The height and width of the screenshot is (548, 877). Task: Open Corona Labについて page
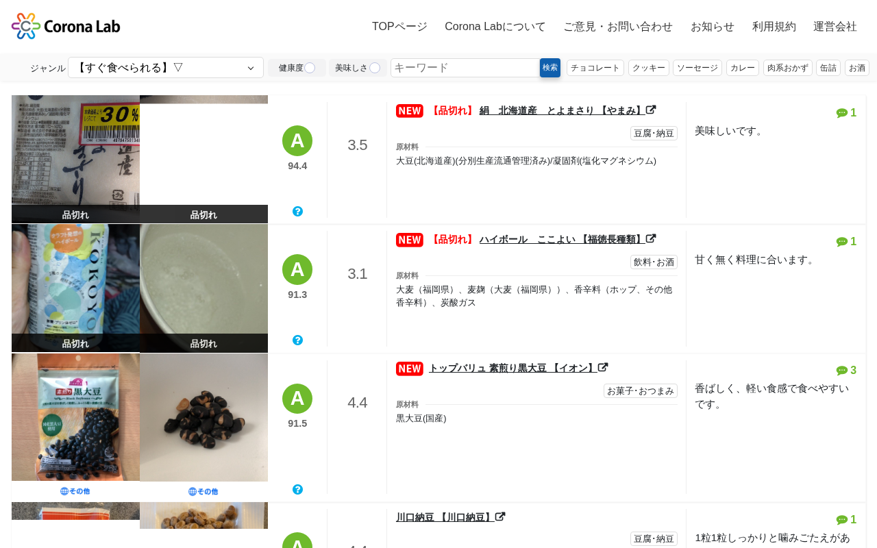(495, 27)
